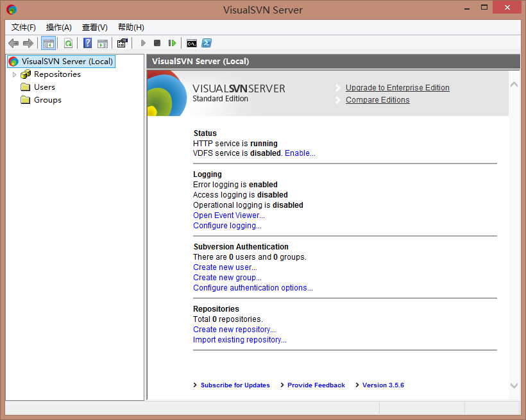
Task: Select the Groups tree item
Action: (47, 100)
